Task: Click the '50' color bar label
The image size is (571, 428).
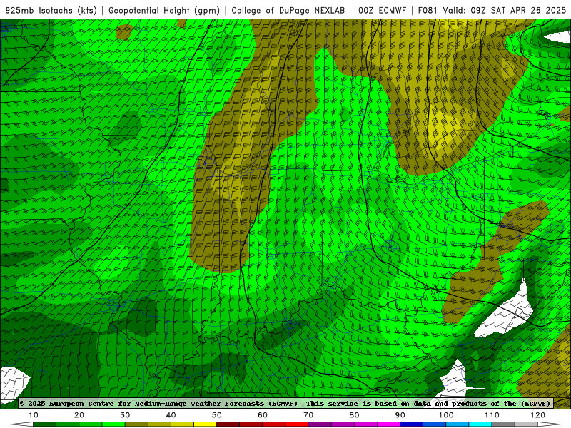Action: click(217, 415)
